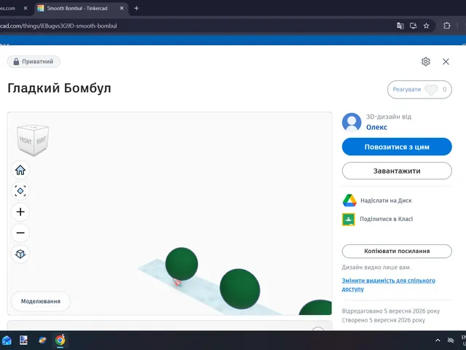
Task: Bookmark this page with star icon
Action: pyautogui.click(x=426, y=26)
